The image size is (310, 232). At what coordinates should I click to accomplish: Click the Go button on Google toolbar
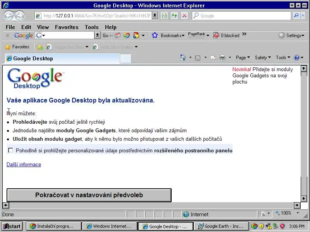point(105,36)
